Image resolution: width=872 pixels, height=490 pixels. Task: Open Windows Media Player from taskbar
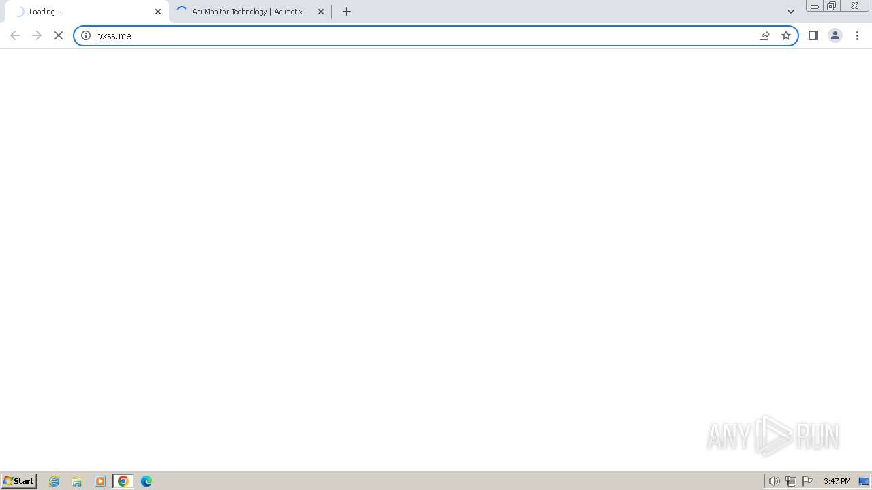coord(100,481)
